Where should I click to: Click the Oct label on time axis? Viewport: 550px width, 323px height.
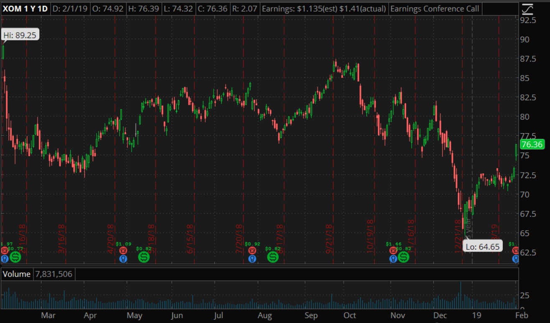click(349, 315)
